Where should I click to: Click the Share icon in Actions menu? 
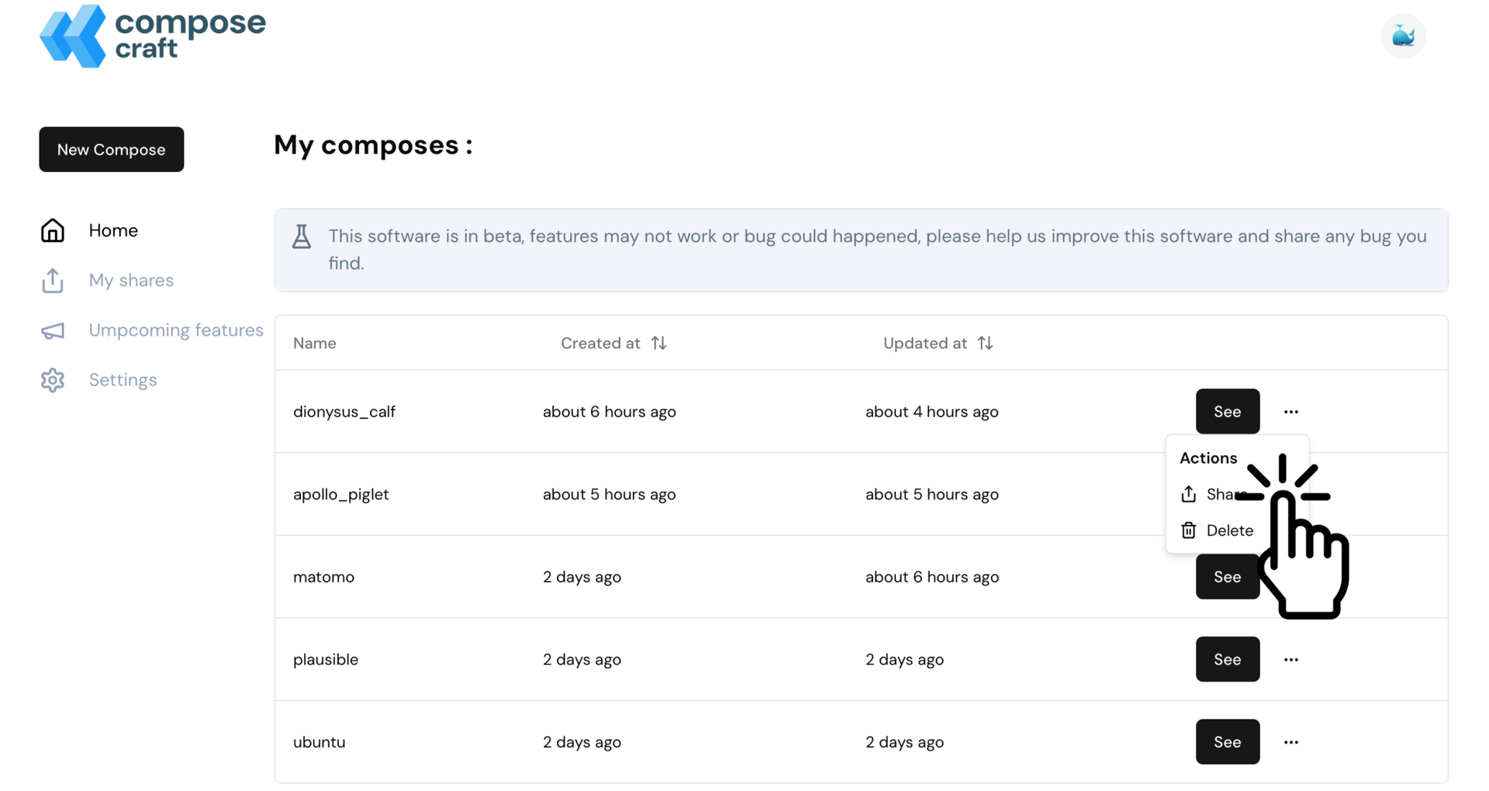(1188, 494)
